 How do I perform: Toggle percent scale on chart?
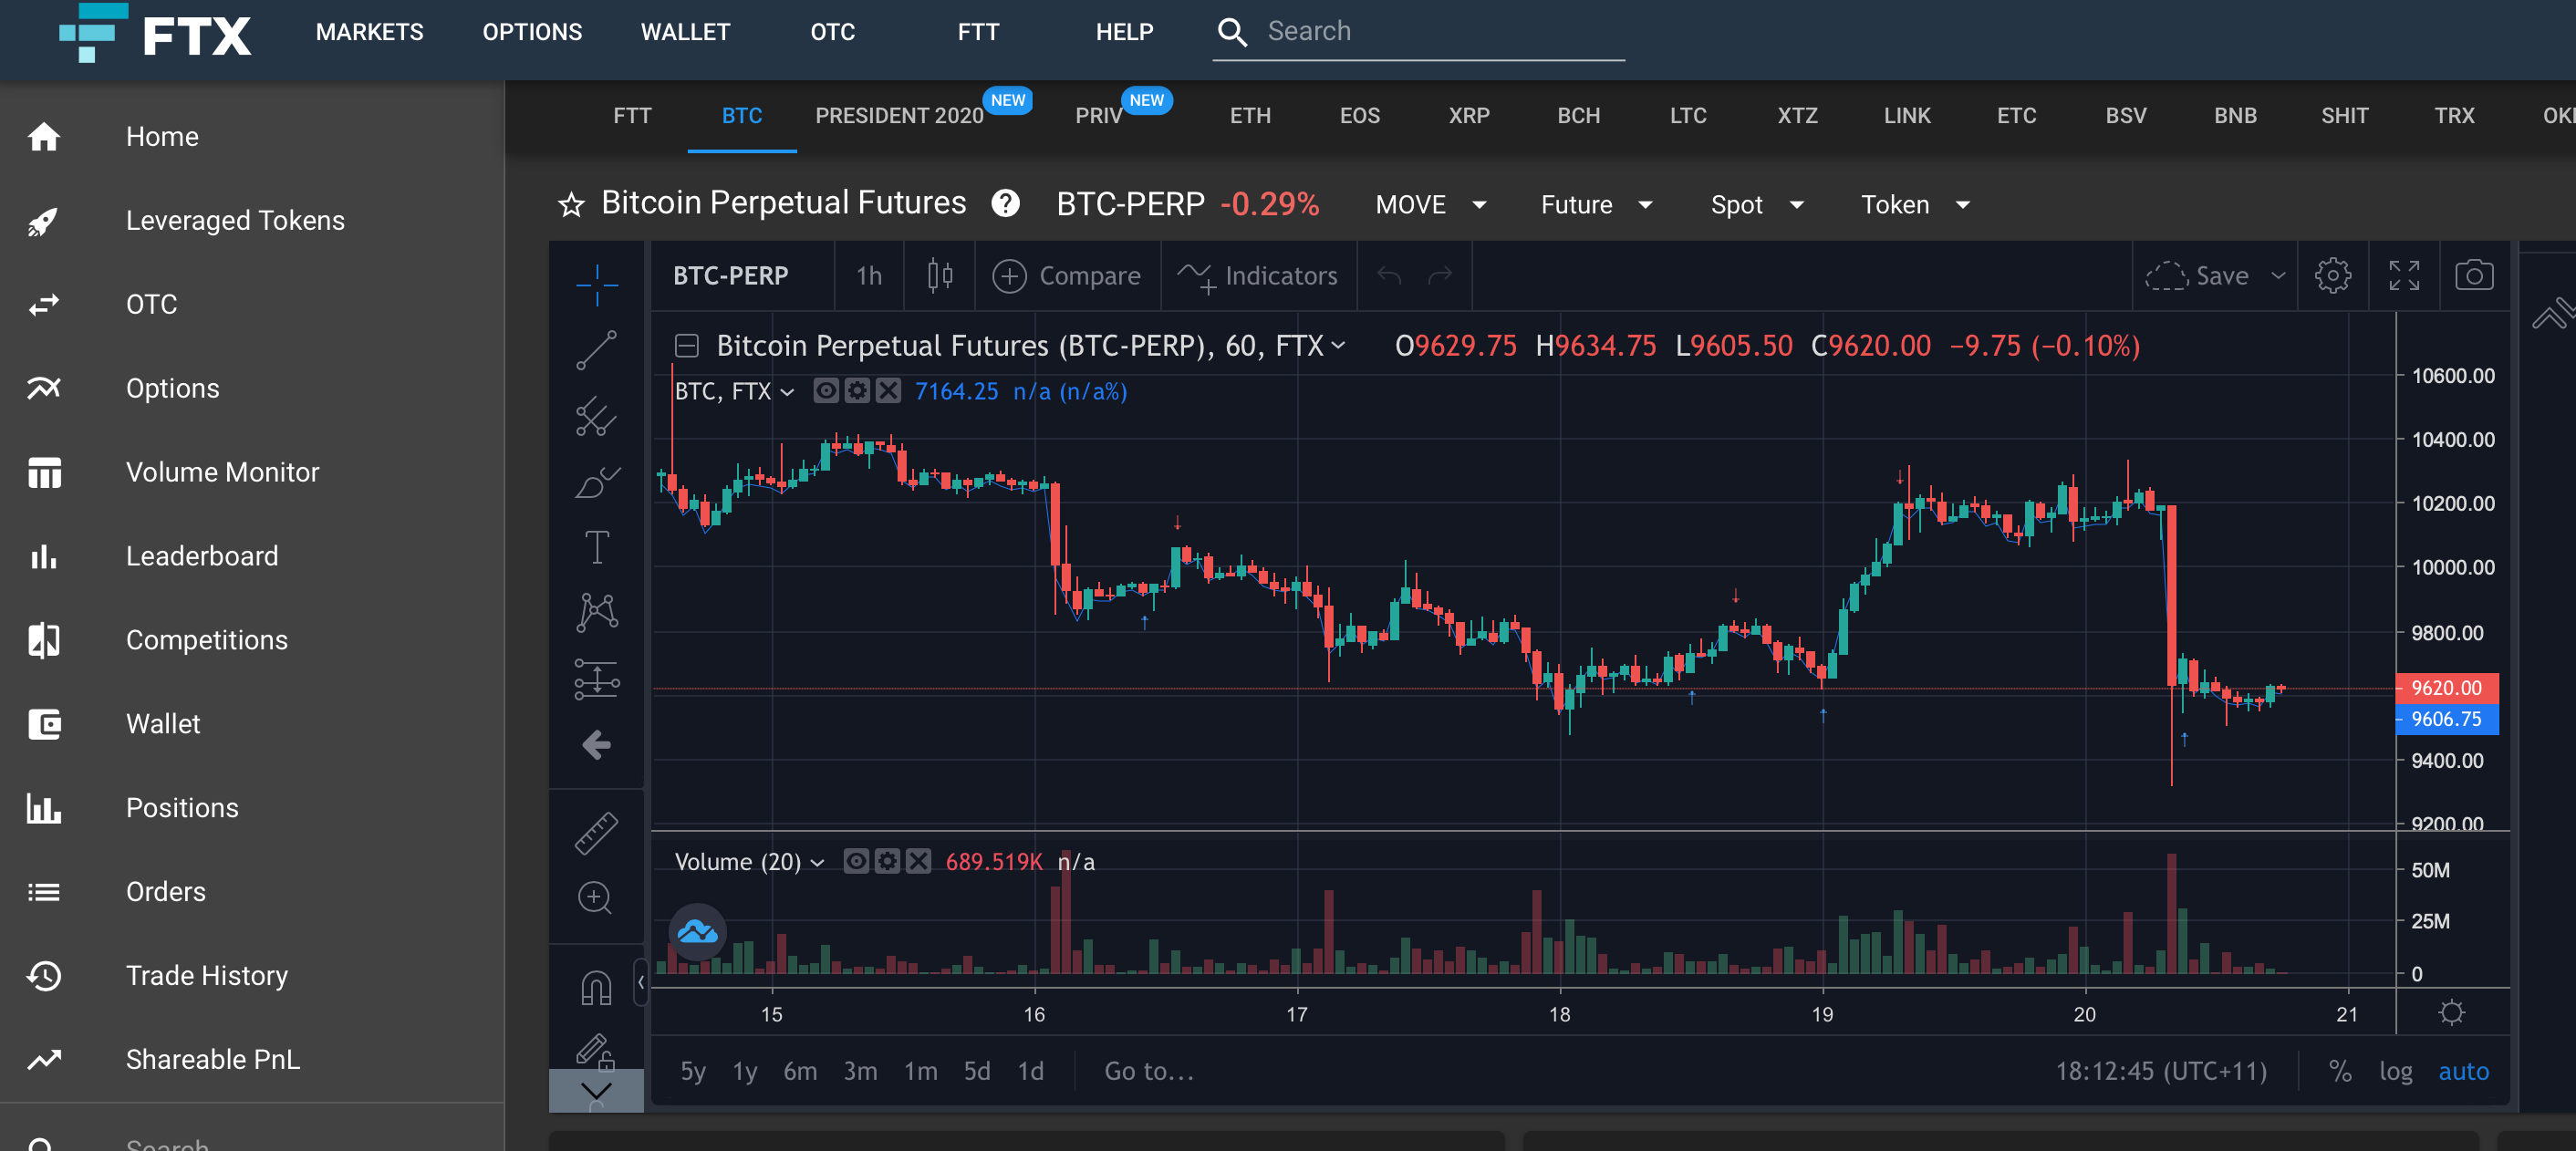[2340, 1071]
